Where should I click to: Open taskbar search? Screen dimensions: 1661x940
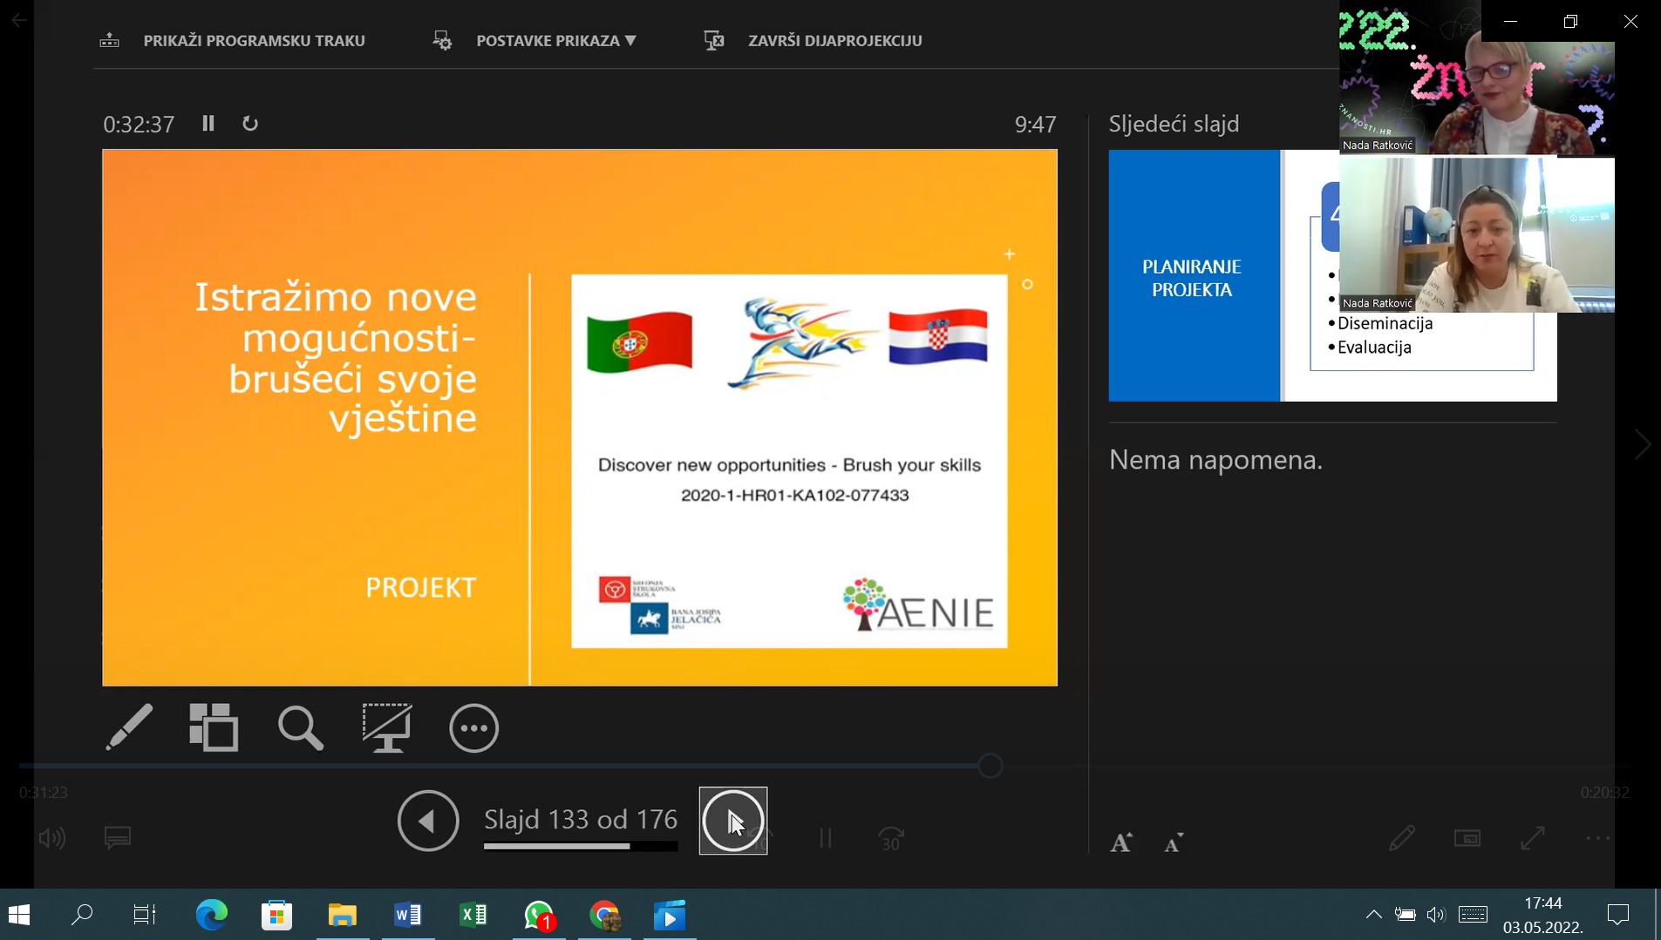click(82, 915)
